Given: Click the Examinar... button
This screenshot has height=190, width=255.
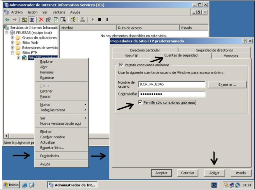Looking at the screenshot, I should click(227, 85).
